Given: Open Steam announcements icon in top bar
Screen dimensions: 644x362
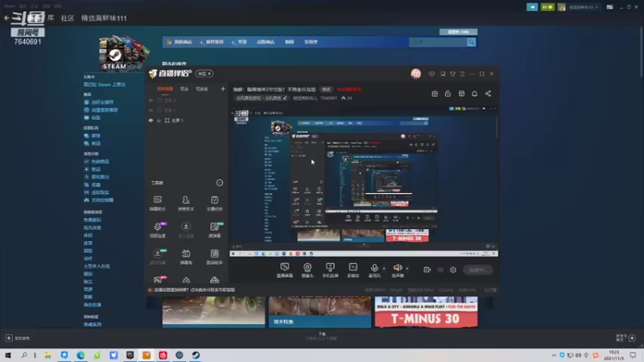Looking at the screenshot, I should pos(532,7).
